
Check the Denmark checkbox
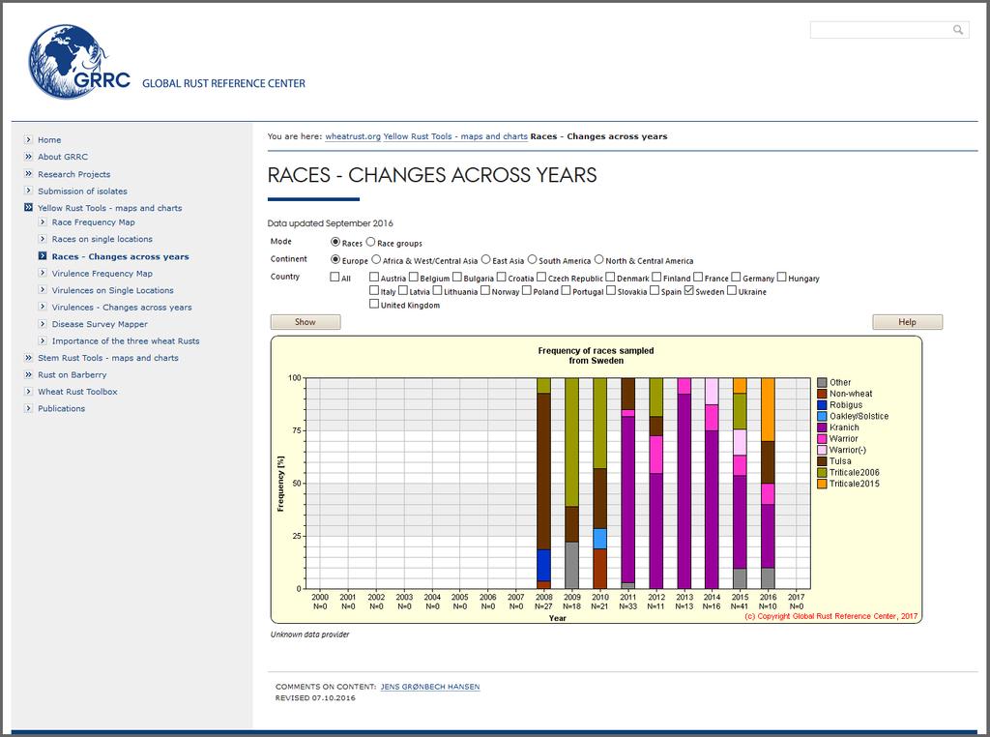point(610,277)
